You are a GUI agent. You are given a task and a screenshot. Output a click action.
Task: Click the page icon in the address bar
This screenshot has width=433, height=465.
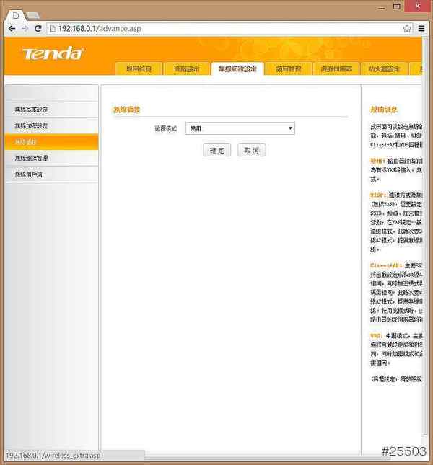[53, 28]
